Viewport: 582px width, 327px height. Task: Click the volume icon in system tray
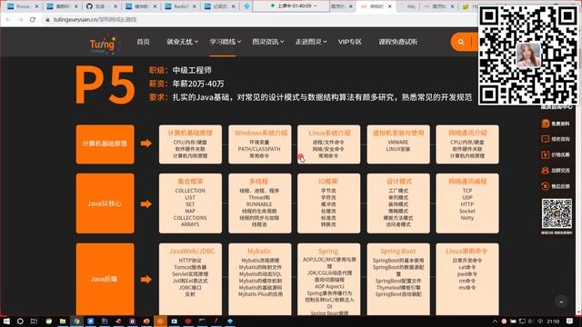click(x=531, y=322)
